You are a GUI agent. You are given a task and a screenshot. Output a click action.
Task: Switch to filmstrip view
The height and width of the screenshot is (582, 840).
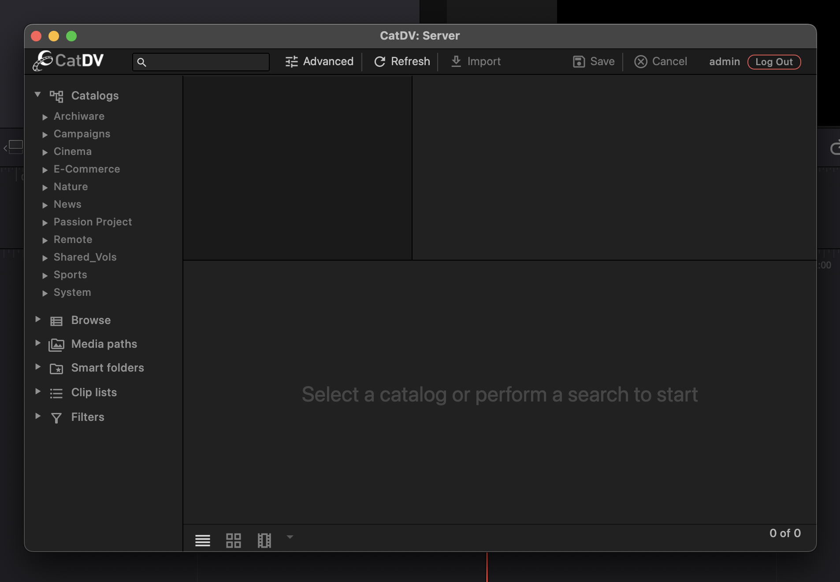(x=264, y=540)
